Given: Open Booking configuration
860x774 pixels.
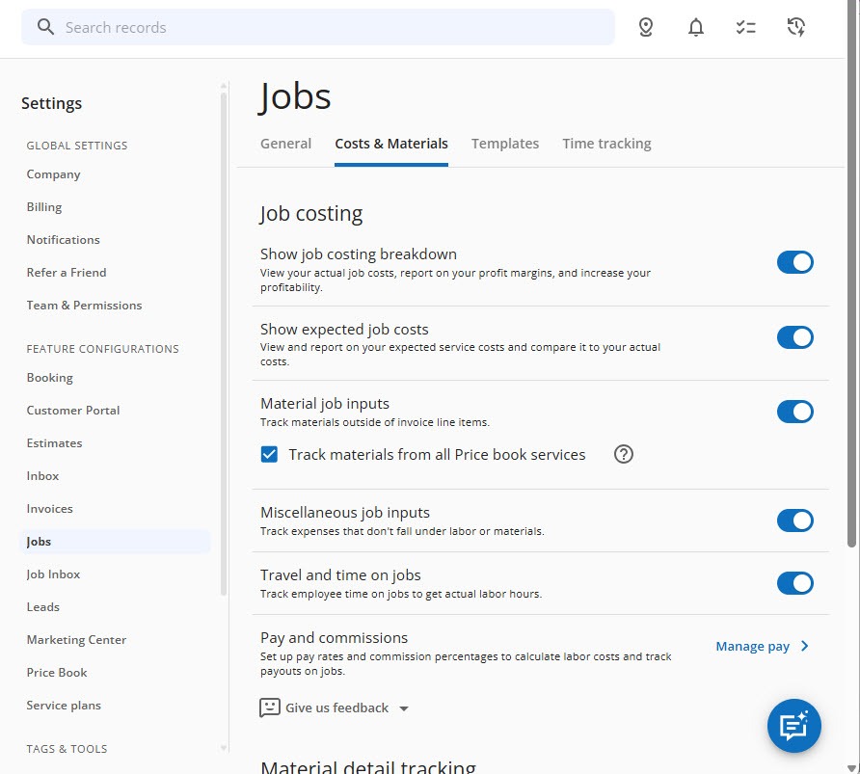Looking at the screenshot, I should pyautogui.click(x=49, y=378).
